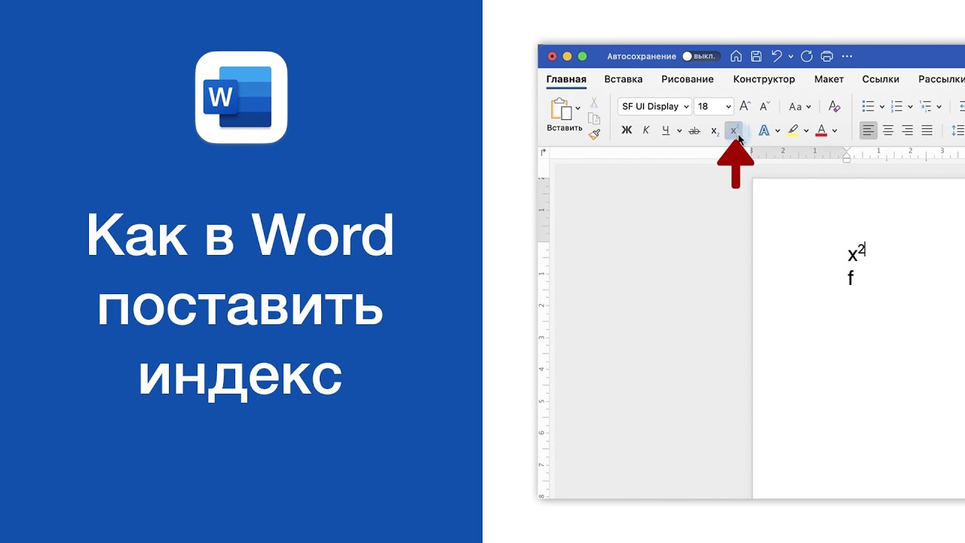Click the Clear Formatting eraser icon
Image resolution: width=965 pixels, height=543 pixels.
coord(834,106)
